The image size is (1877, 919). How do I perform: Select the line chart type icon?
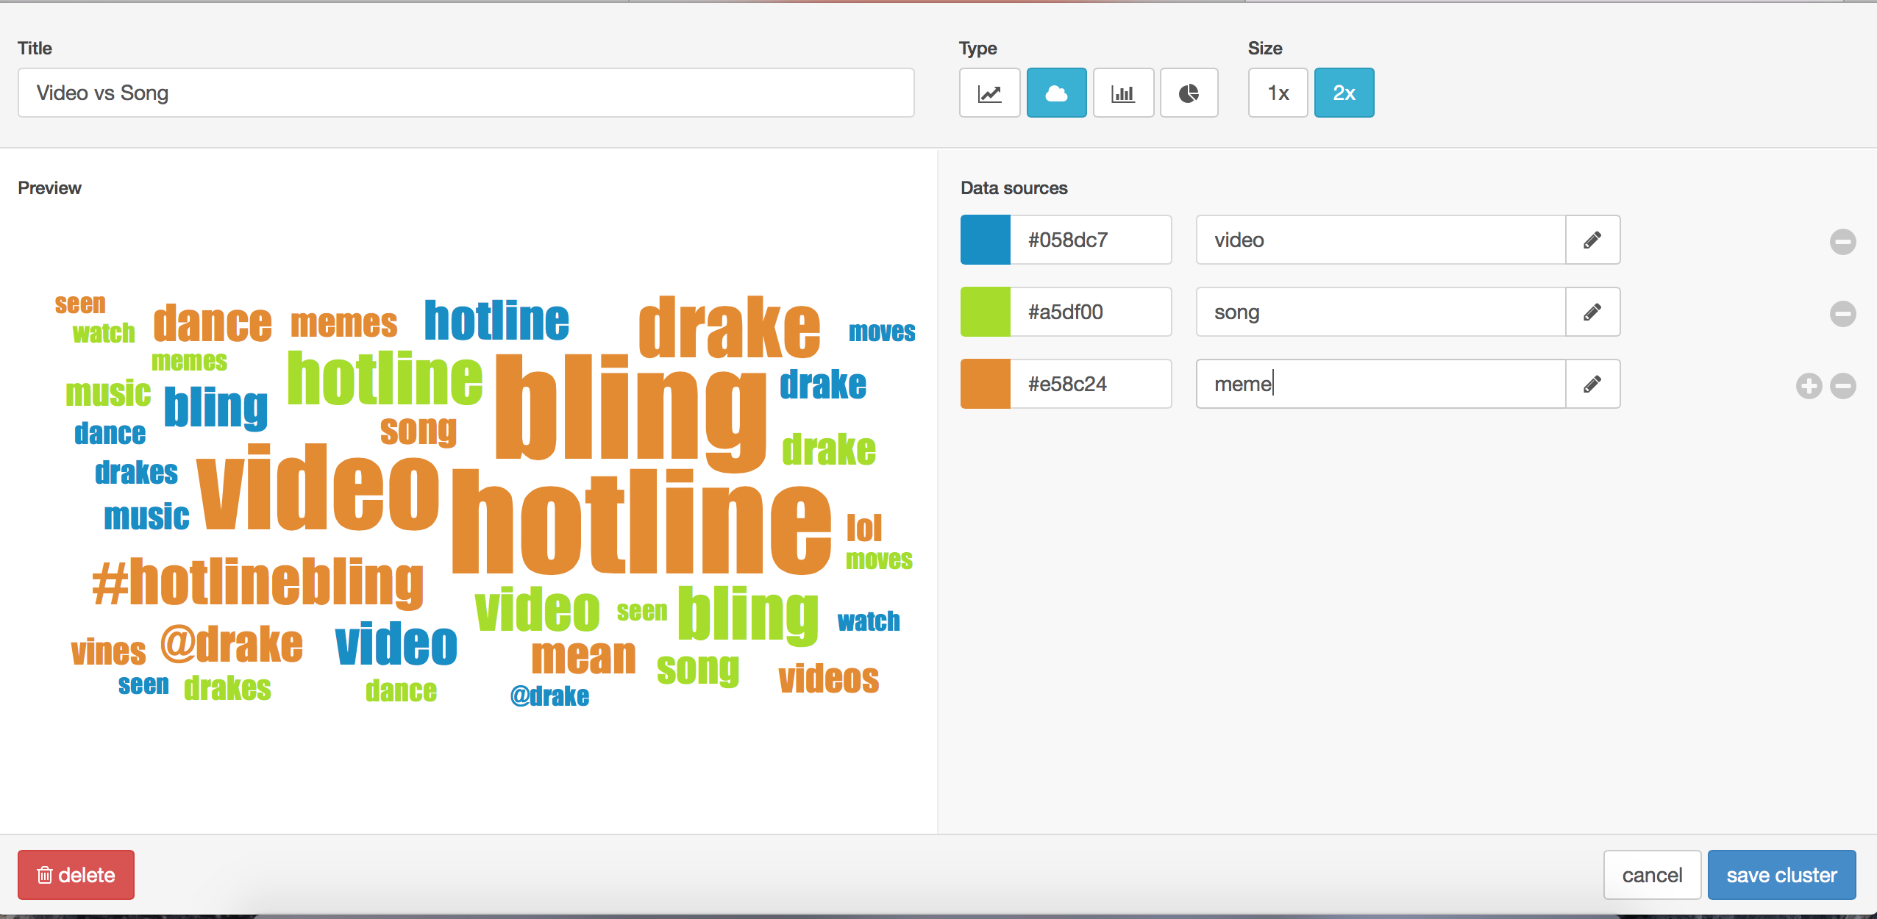[989, 93]
